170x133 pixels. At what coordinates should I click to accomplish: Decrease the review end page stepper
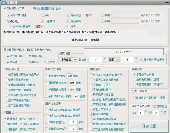[161, 114]
